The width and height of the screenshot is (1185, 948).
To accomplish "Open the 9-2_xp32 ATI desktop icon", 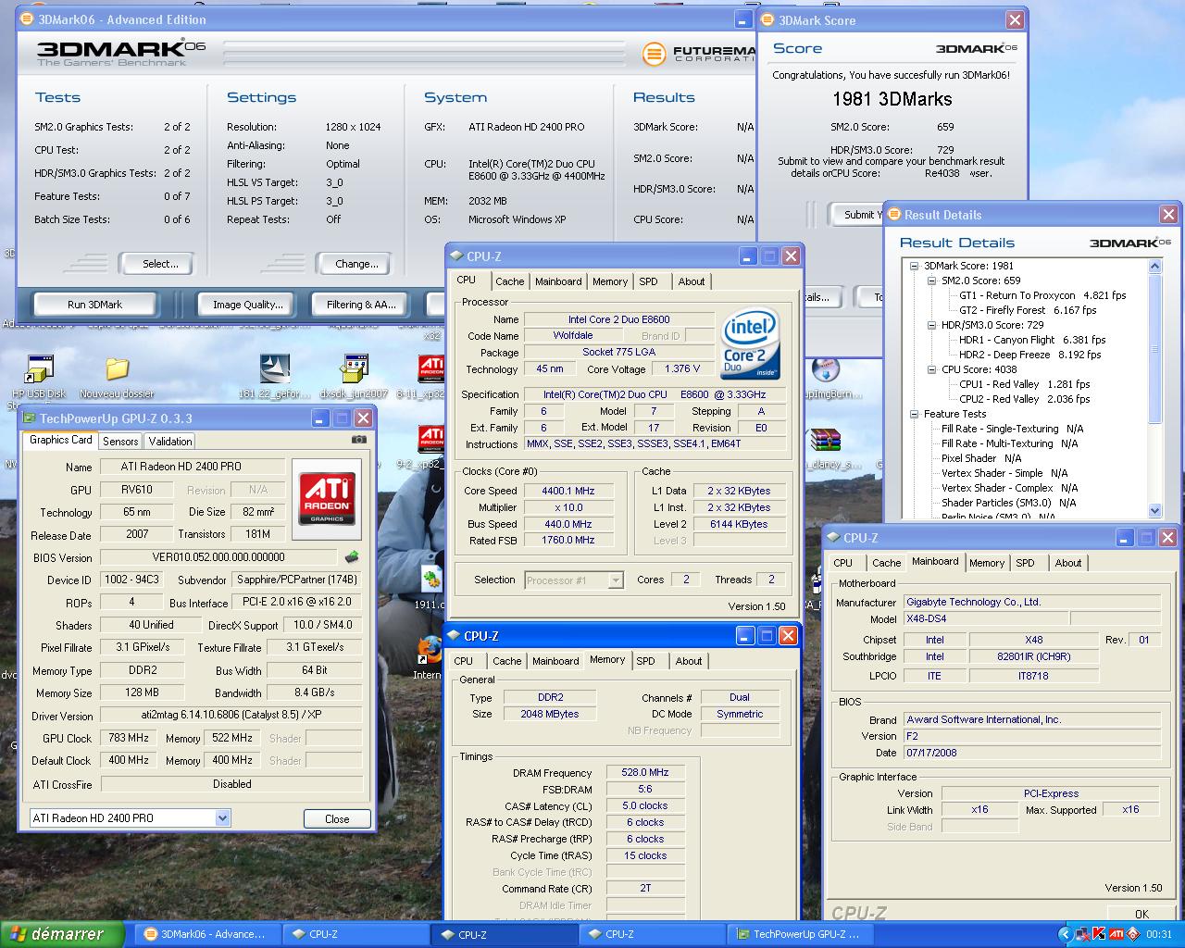I will 431,440.
